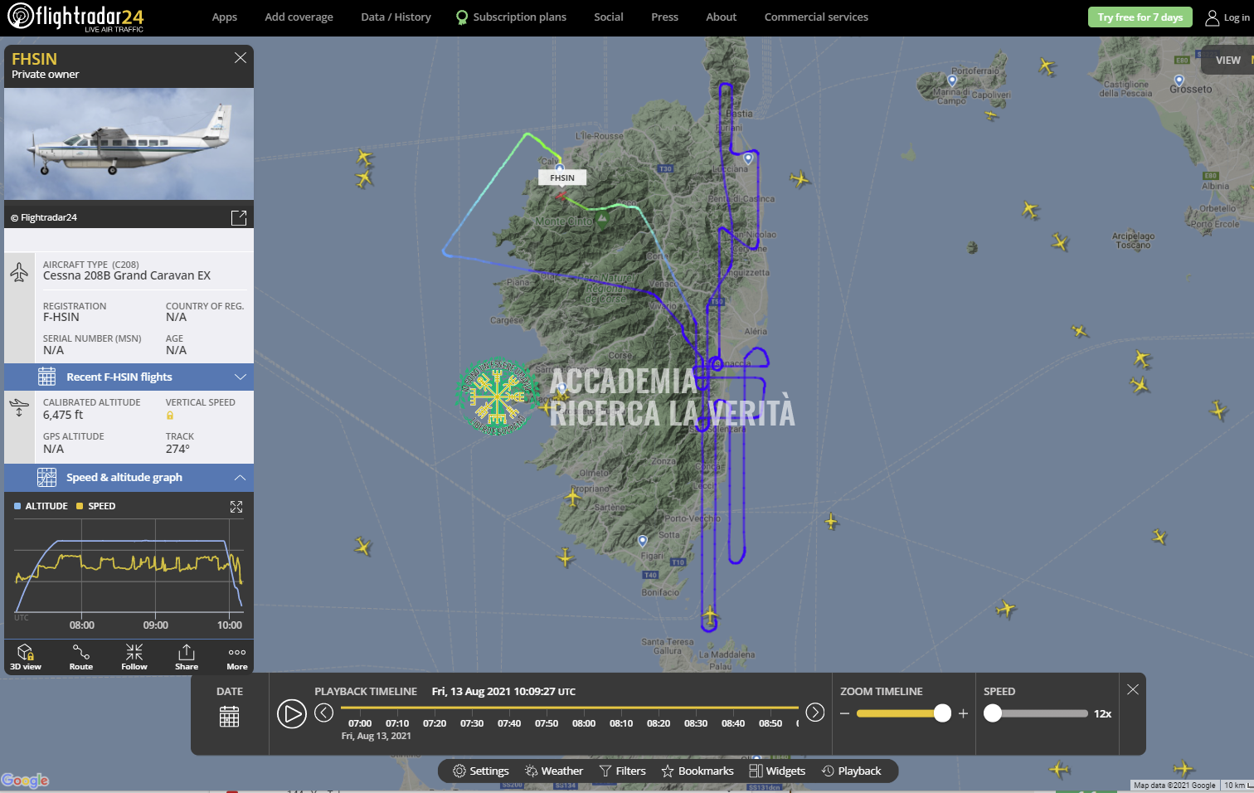The width and height of the screenshot is (1254, 793).
Task: Open the 3D view icon
Action: point(26,656)
